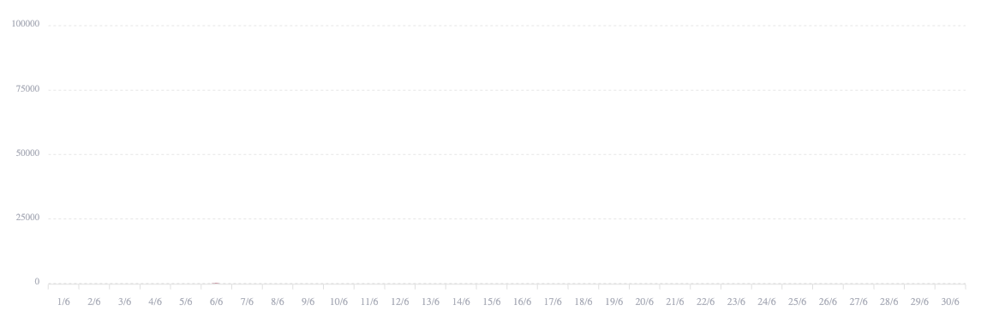Click the 3/6 x-axis date label
The width and height of the screenshot is (987, 317).
click(124, 302)
